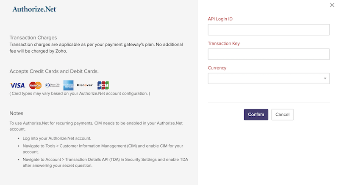339x185 pixels.
Task: Focus the Transaction Key input box
Action: click(x=269, y=54)
